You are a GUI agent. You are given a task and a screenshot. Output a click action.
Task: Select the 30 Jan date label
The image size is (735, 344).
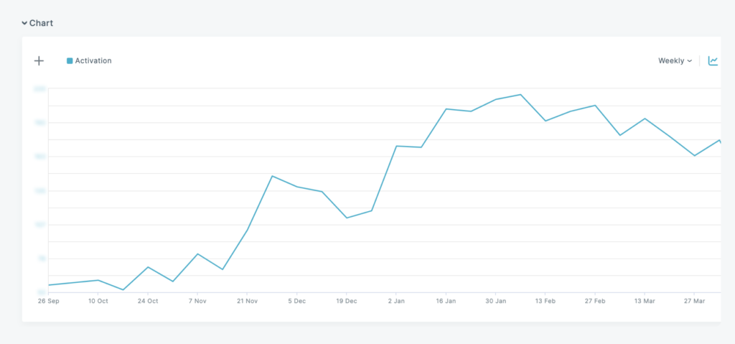[495, 301]
